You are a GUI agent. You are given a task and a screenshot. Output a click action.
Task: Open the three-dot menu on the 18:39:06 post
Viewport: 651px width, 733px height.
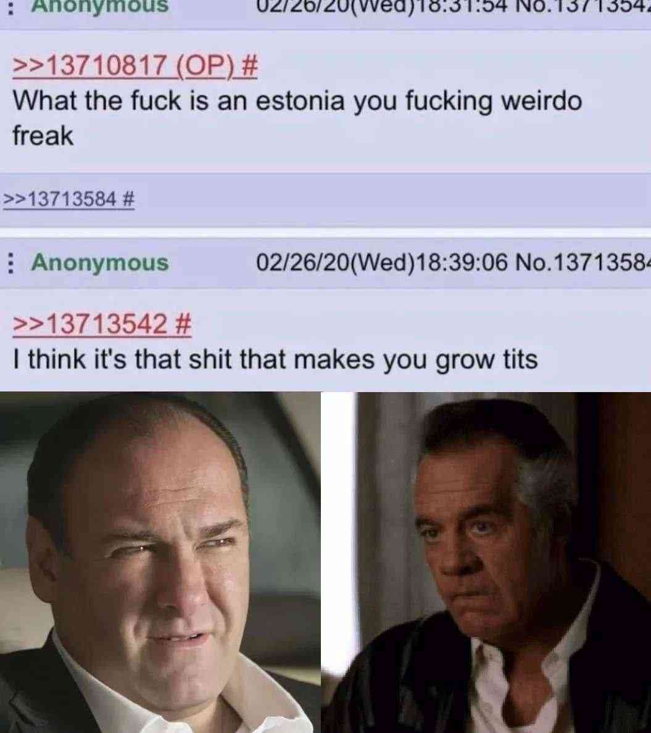click(10, 263)
